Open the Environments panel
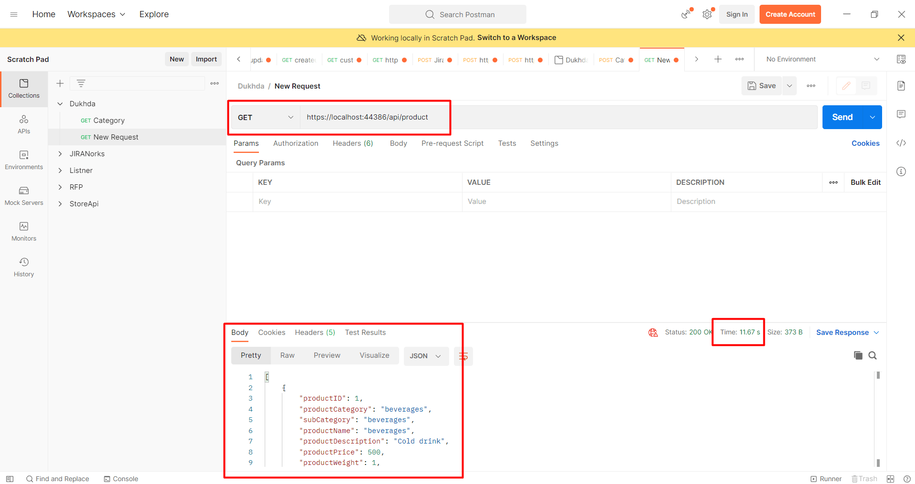 24,160
